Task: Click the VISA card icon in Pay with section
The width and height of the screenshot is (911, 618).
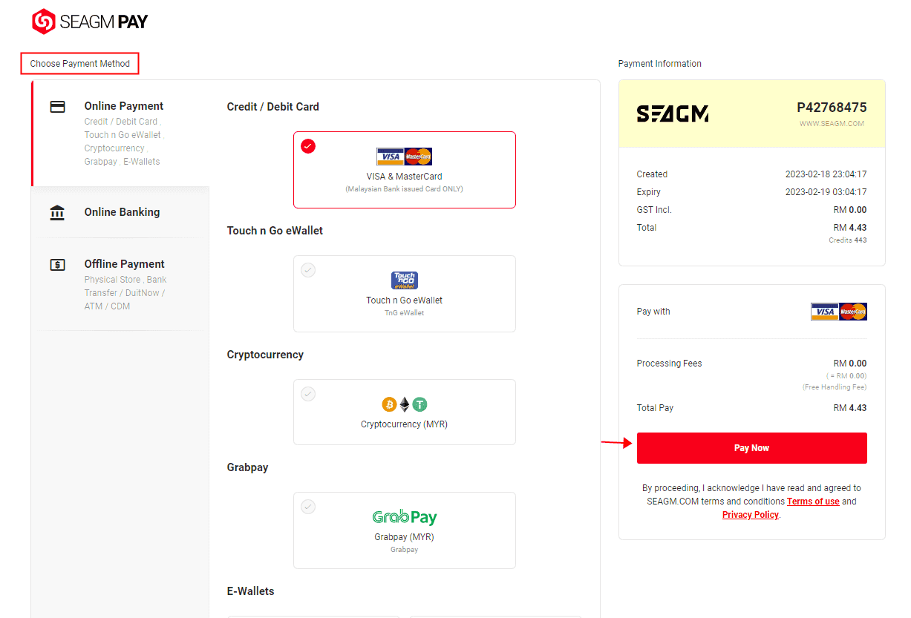Action: pos(824,312)
